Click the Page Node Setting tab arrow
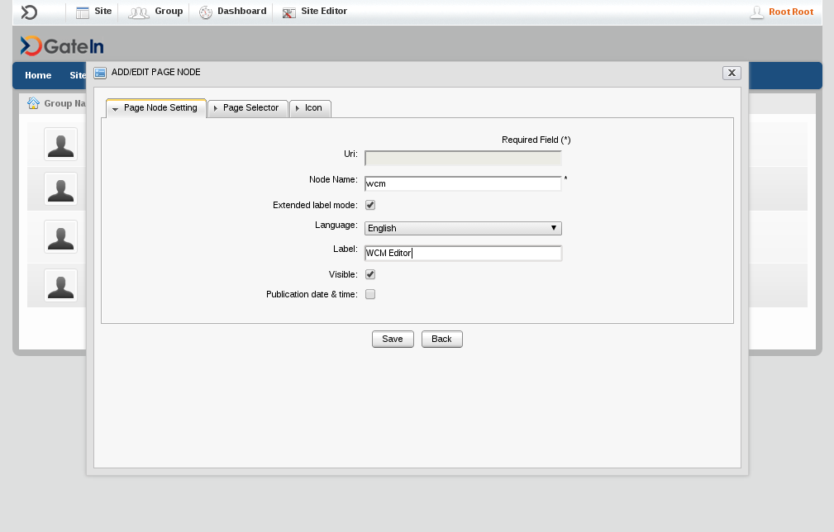 pos(115,109)
